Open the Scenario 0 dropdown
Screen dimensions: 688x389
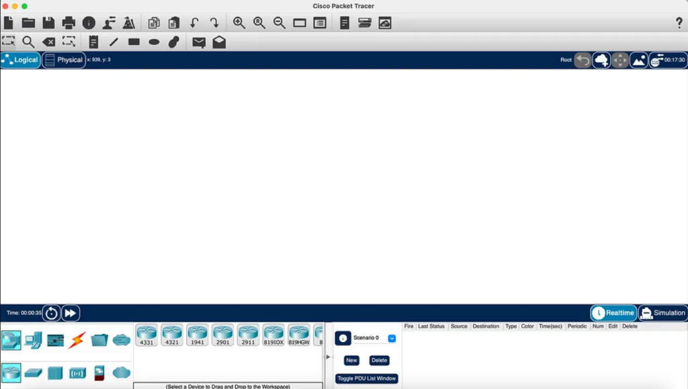(392, 338)
